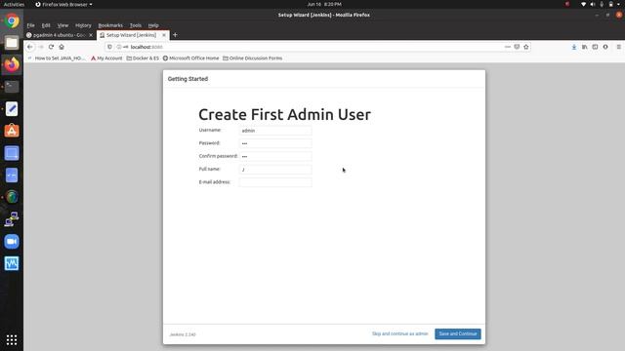
Task: Open the text editor dock icon
Action: coord(12,108)
